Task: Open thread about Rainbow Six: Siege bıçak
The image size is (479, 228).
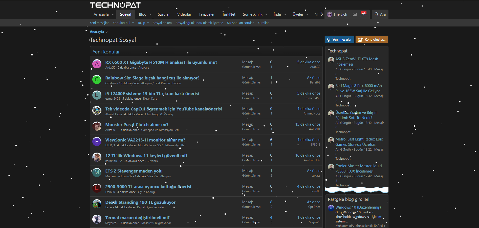Action: (153, 78)
